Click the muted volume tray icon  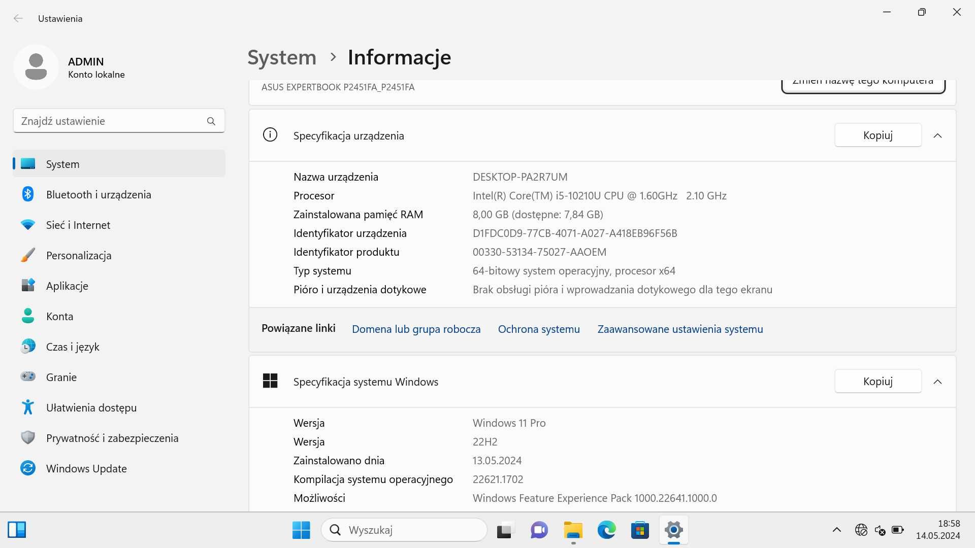(x=880, y=531)
